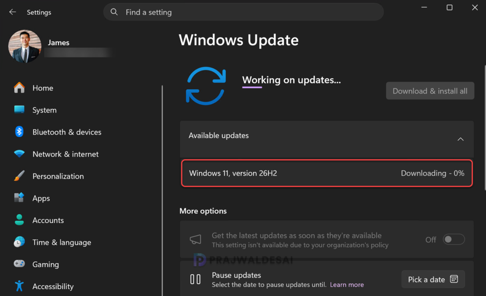Click the Time & language clock icon
This screenshot has width=486, height=296.
19,242
